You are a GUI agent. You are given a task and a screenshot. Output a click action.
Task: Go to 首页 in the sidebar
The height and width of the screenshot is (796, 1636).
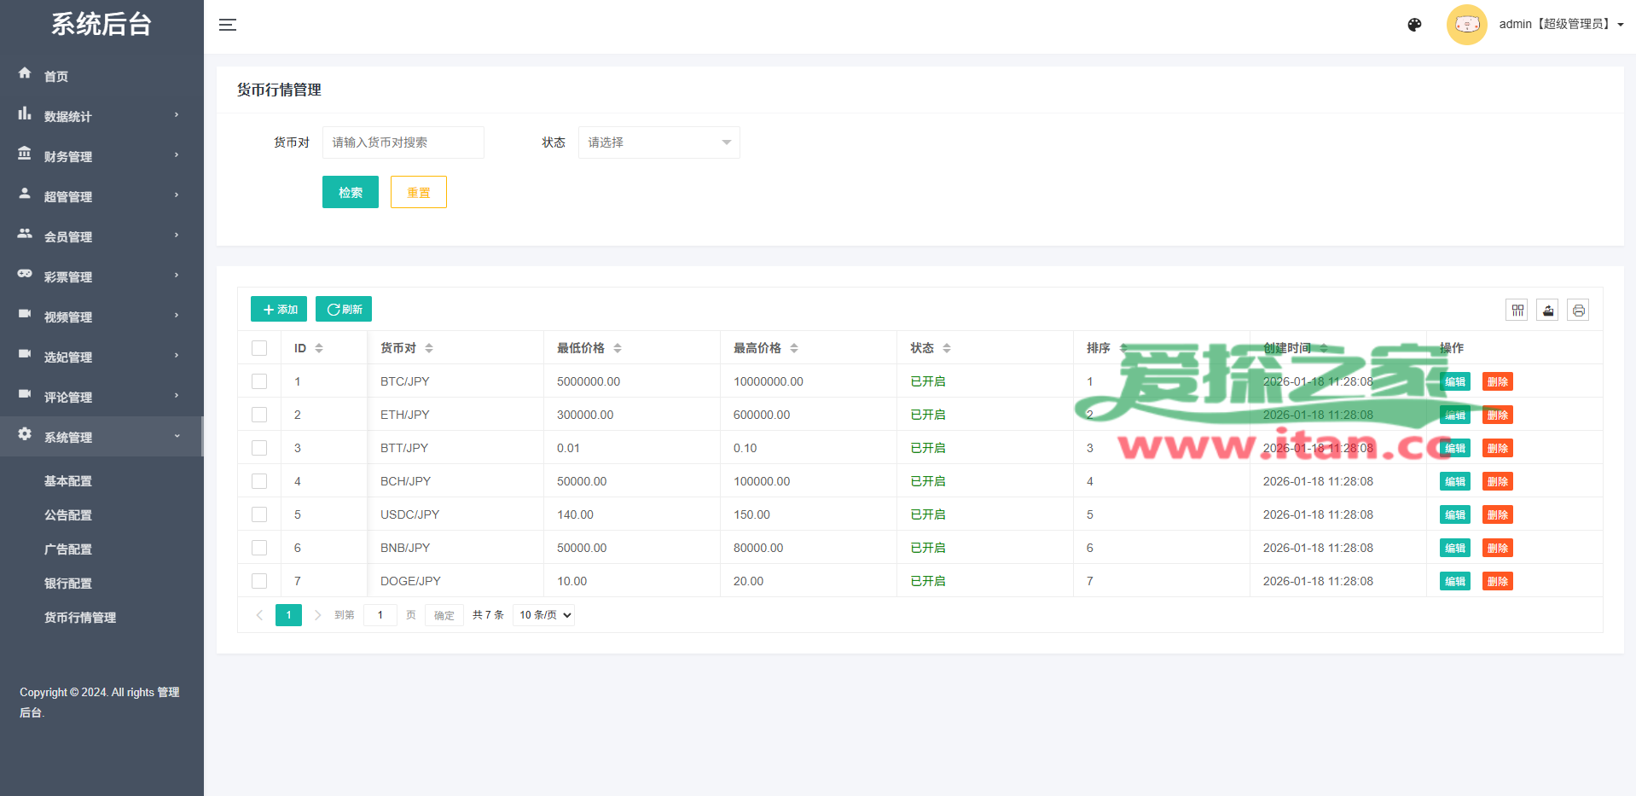[56, 76]
